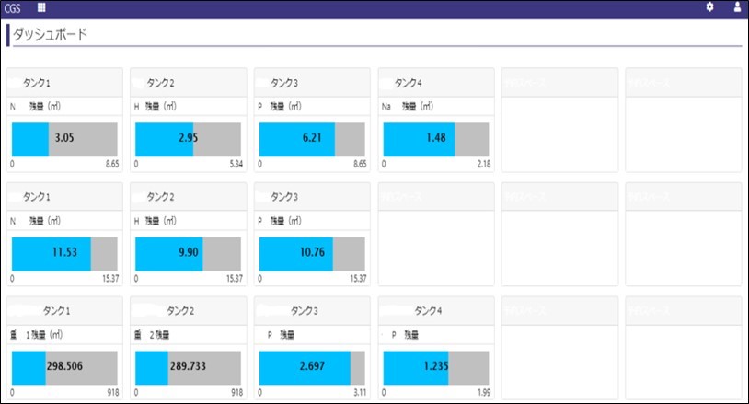The height and width of the screenshot is (404, 749).
Task: Open settings gear in top bar
Action: tap(709, 7)
